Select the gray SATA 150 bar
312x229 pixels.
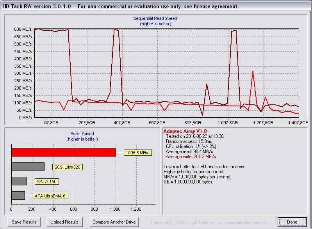pos(19,181)
